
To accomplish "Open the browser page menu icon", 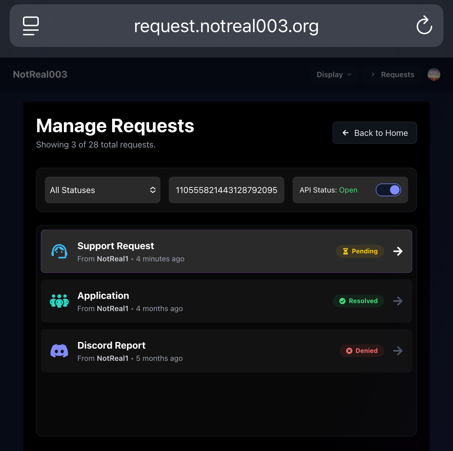I will 31,26.
